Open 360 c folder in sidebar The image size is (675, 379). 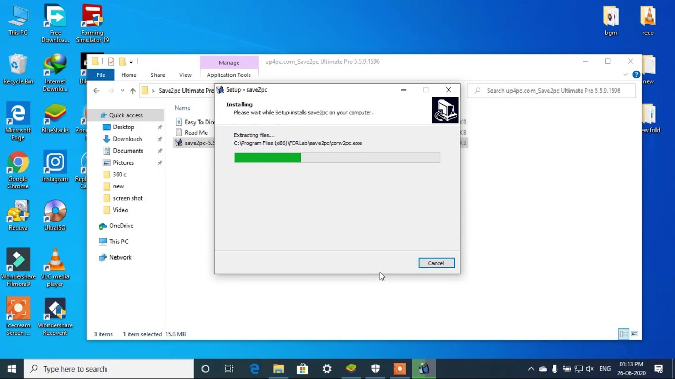click(119, 174)
